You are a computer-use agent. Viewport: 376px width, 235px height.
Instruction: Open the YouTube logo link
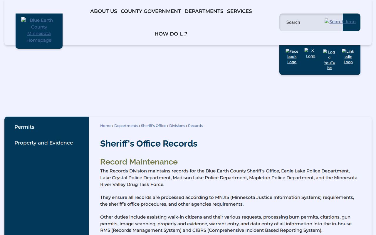point(329,60)
